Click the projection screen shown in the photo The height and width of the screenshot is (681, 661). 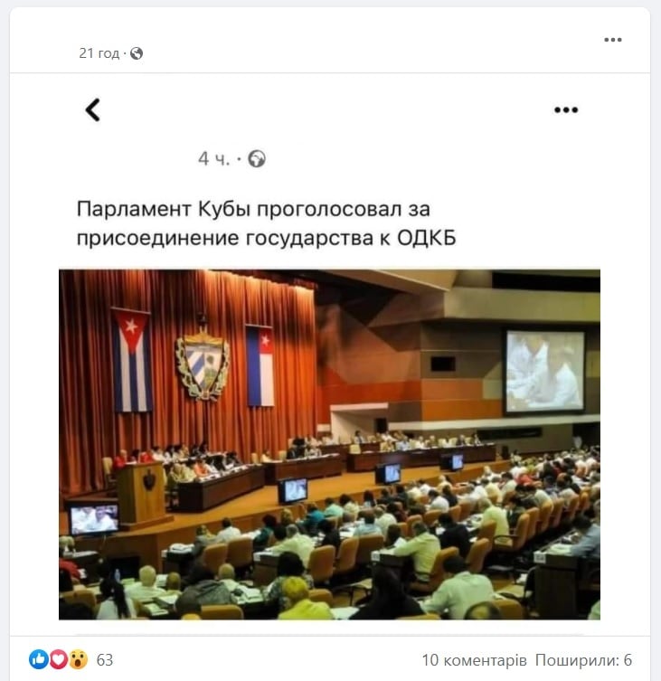[x=545, y=372]
